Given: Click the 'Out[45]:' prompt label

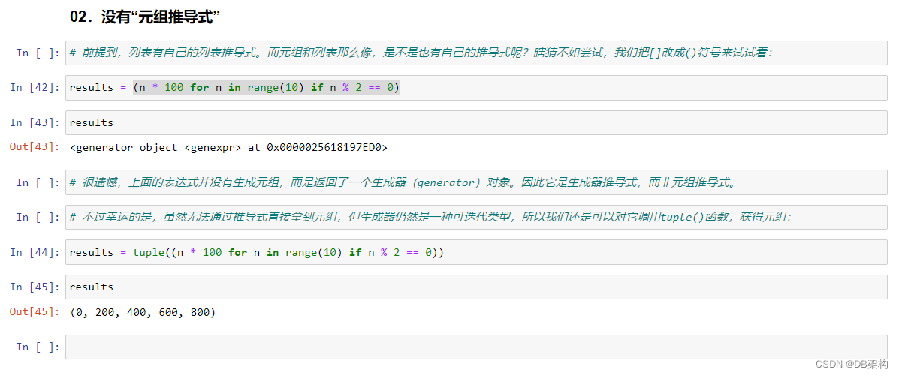Looking at the screenshot, I should tap(35, 312).
